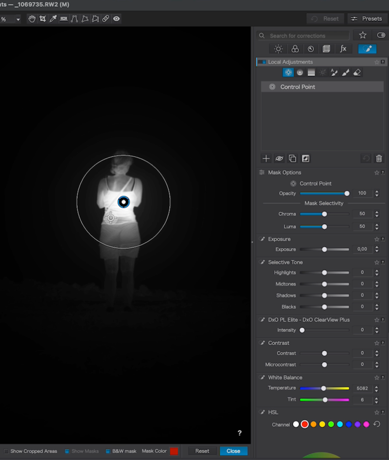Click the Exposure value field 0,00
389x460 pixels.
tap(362, 249)
